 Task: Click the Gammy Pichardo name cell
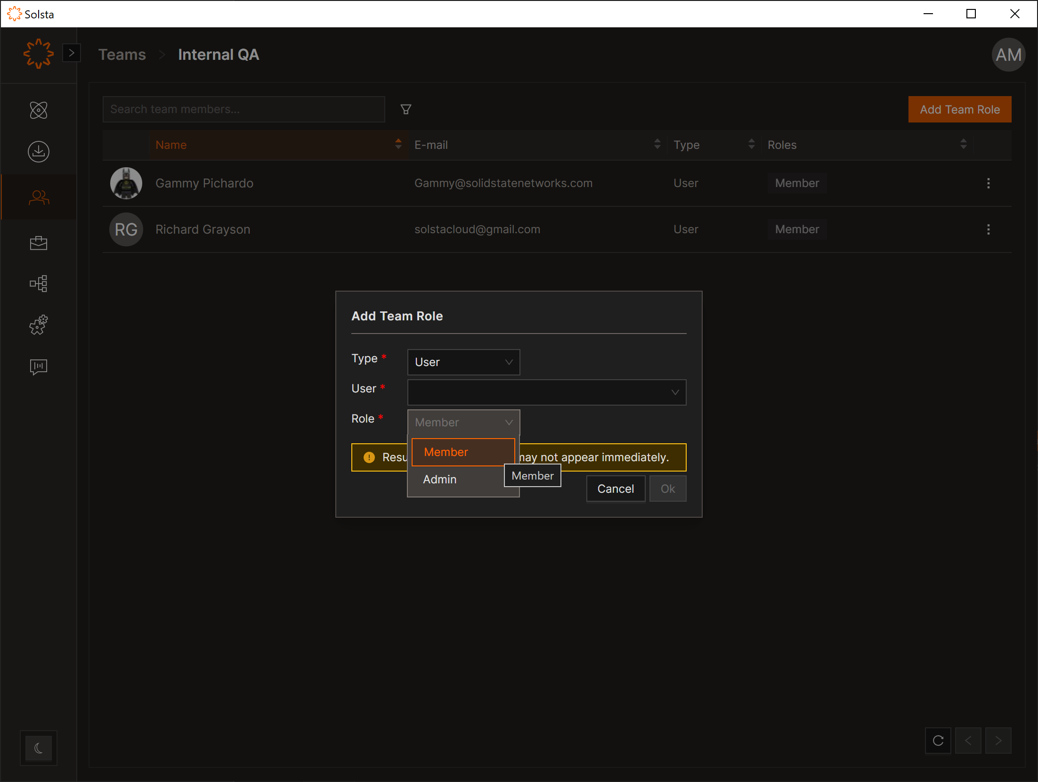tap(204, 183)
